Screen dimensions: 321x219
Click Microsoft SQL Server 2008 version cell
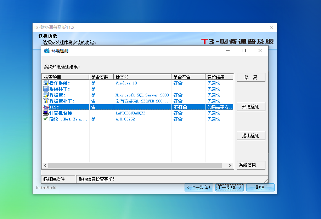142,95
